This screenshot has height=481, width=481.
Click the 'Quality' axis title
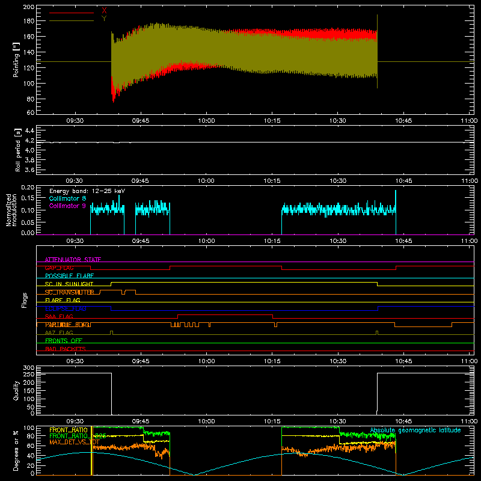tap(16, 390)
